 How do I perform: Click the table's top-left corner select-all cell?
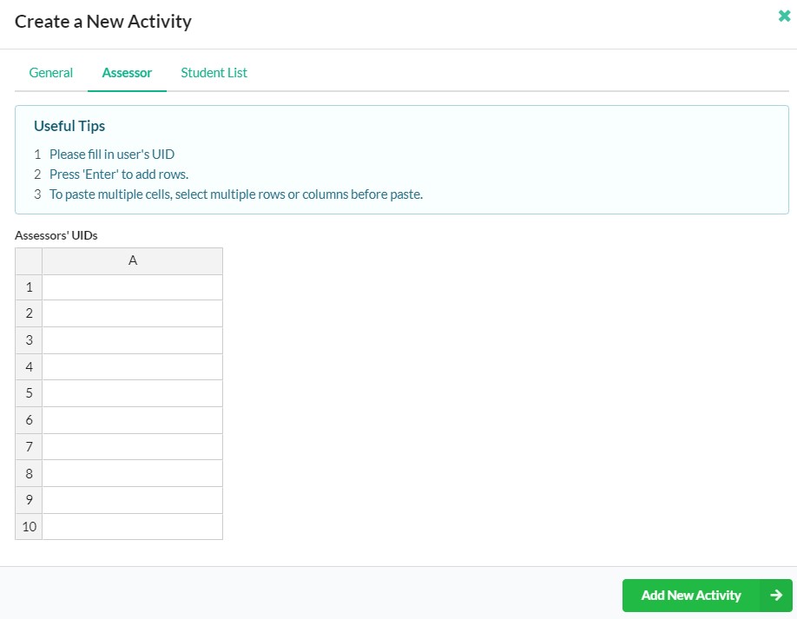29,260
